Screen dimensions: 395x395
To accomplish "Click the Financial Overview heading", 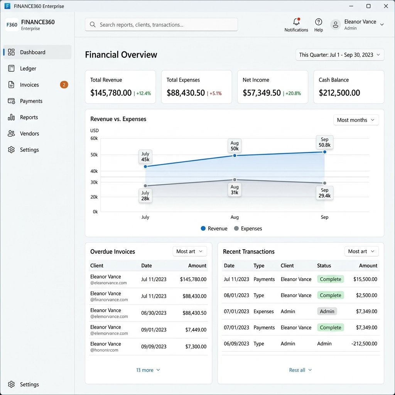I will [x=121, y=55].
